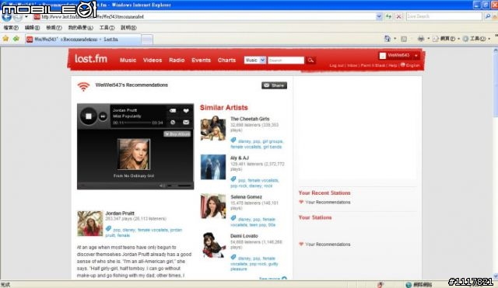Click the browser address bar
The width and height of the screenshot is (498, 288).
pyautogui.click(x=205, y=16)
